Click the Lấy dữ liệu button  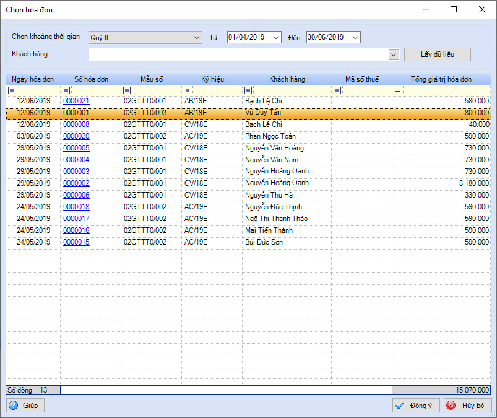[x=438, y=54]
